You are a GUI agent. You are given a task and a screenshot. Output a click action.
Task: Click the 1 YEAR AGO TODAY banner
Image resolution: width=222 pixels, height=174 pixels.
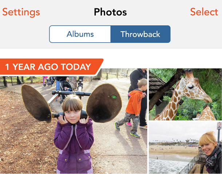pos(52,67)
